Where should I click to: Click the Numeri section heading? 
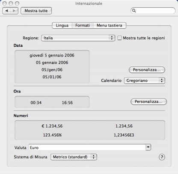tap(21, 116)
